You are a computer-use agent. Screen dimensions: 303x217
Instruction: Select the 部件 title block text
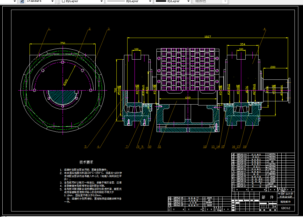pyautogui.click(x=268, y=197)
